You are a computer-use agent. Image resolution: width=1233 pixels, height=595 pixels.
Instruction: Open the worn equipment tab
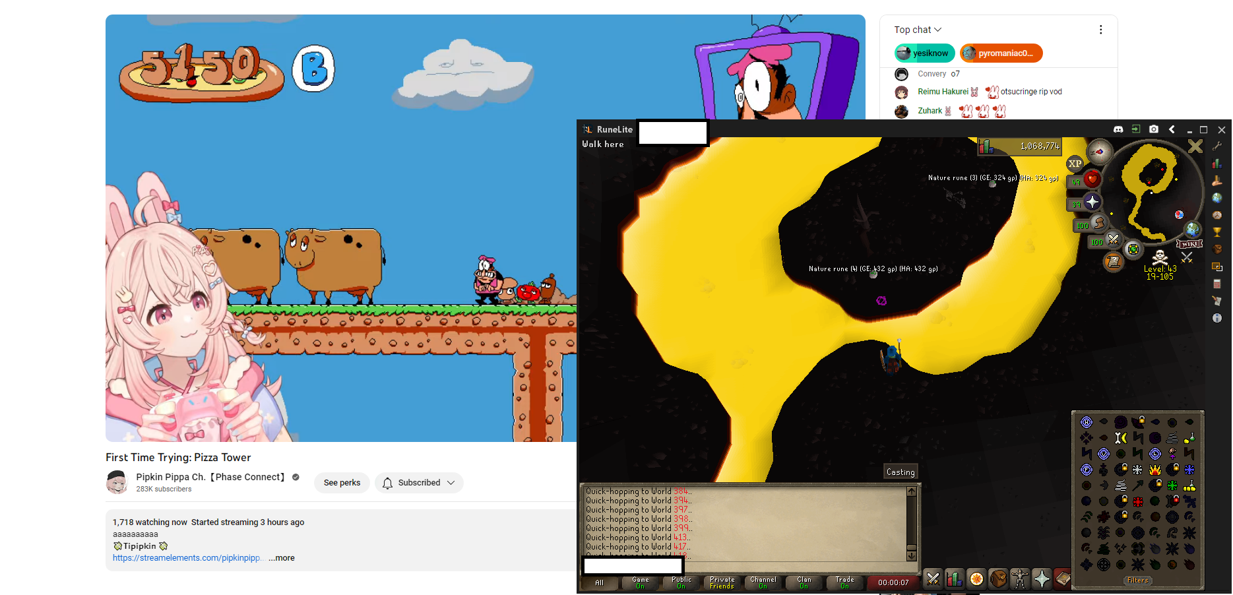point(1020,579)
